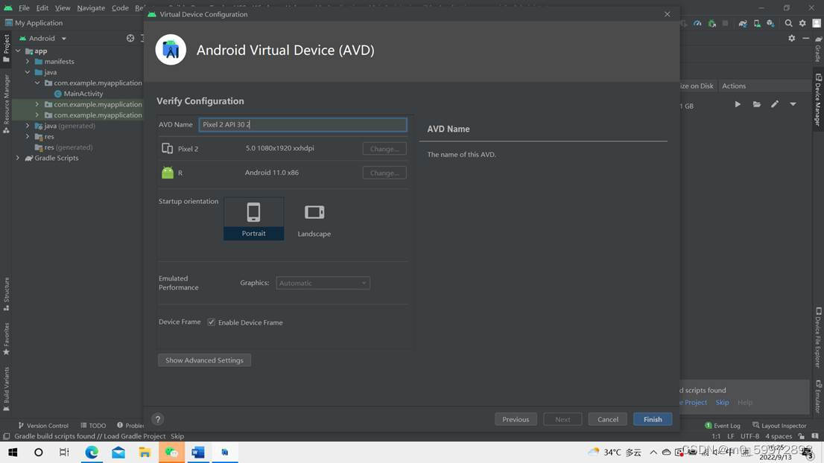824x463 pixels.
Task: Click Finish to create the AVD
Action: pos(651,419)
